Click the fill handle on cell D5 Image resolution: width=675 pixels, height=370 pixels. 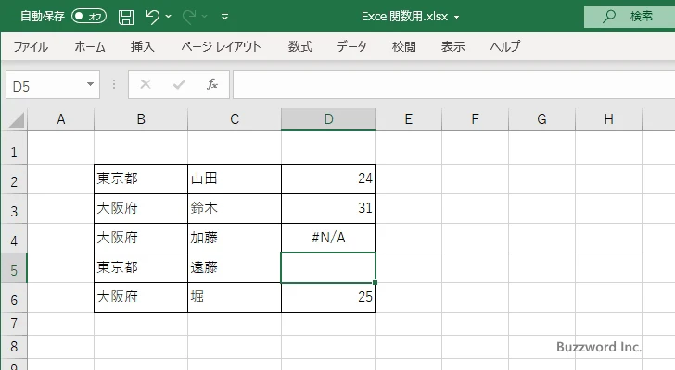coord(375,282)
